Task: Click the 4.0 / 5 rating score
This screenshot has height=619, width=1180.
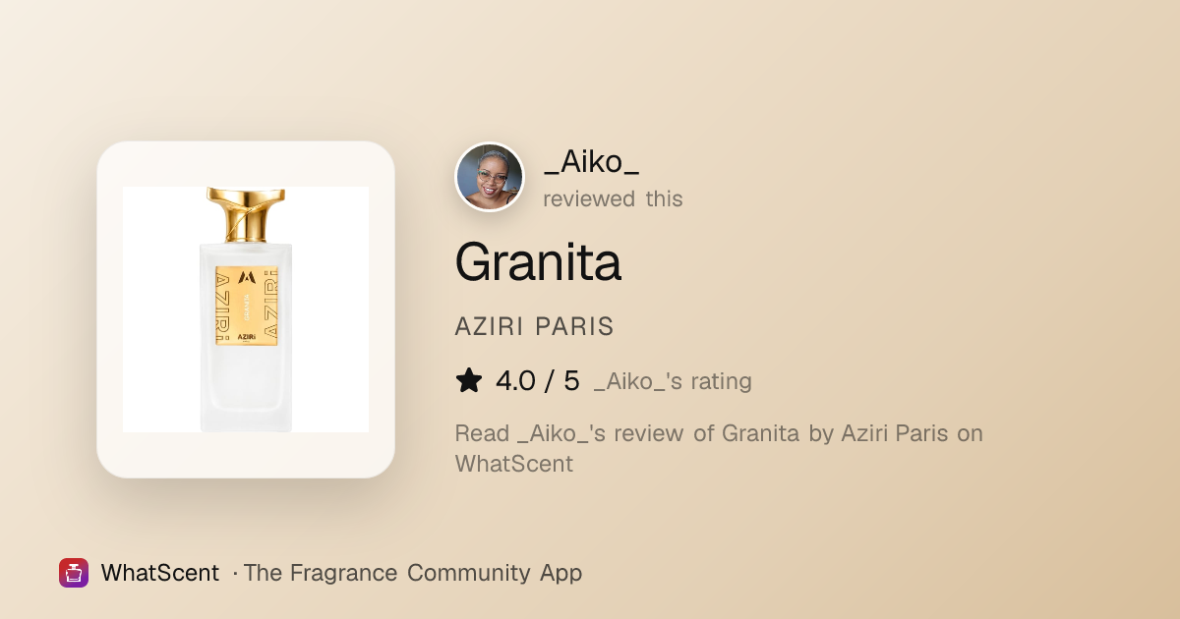Action: (x=538, y=381)
